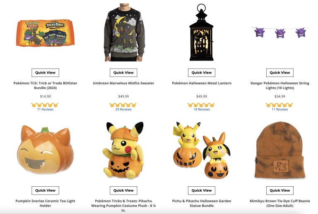The width and height of the screenshot is (318, 214).
Task: Open Quick View for Pumpkin Snorlax Tea Light Holder
Action: pyautogui.click(x=45, y=190)
